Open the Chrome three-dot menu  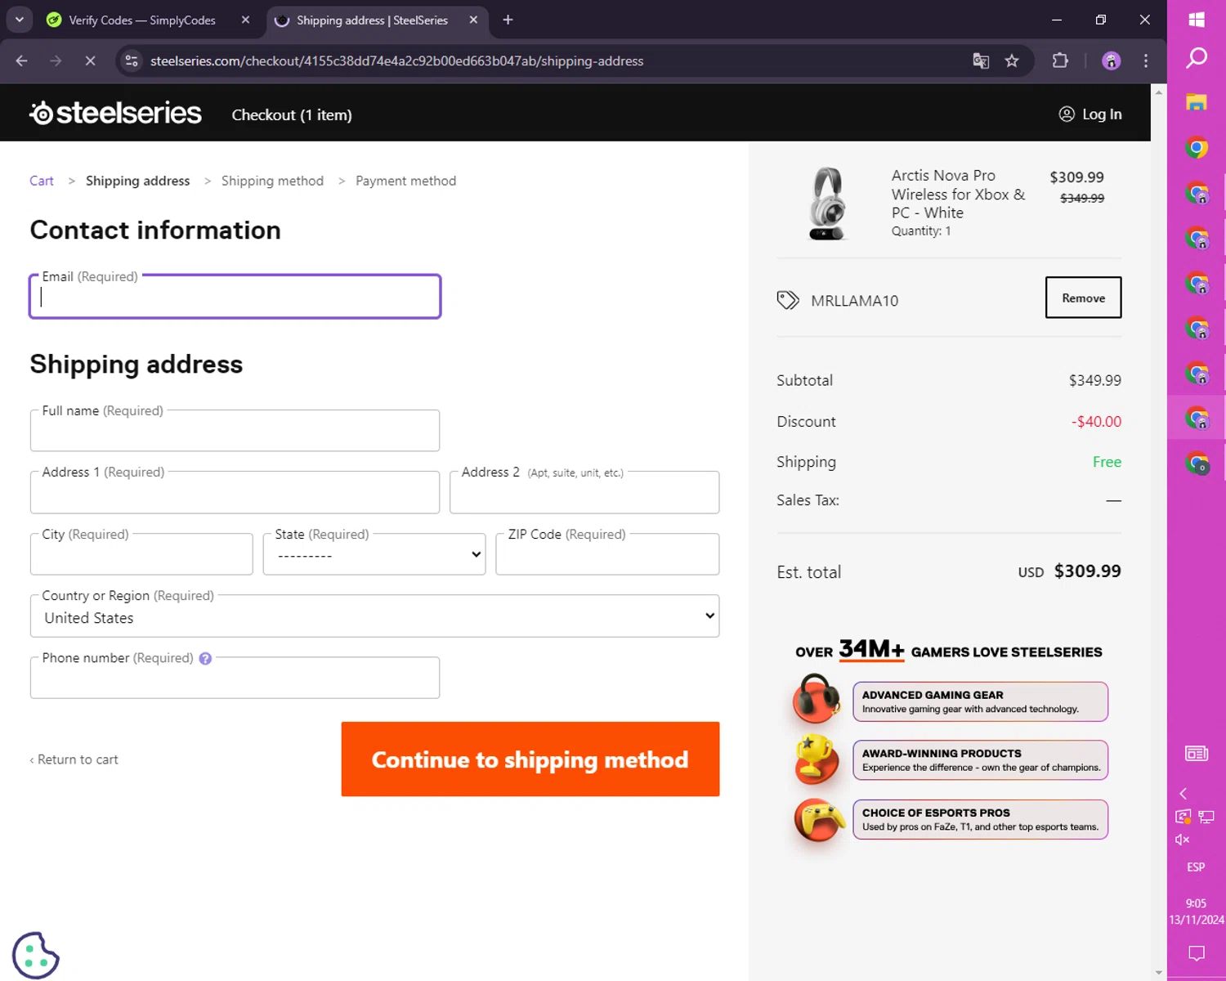point(1146,60)
